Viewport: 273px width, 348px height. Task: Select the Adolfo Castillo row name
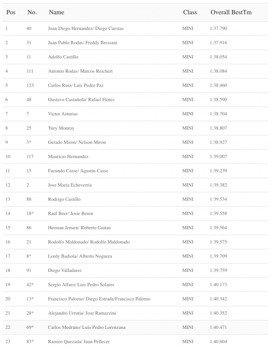pyautogui.click(x=63, y=57)
